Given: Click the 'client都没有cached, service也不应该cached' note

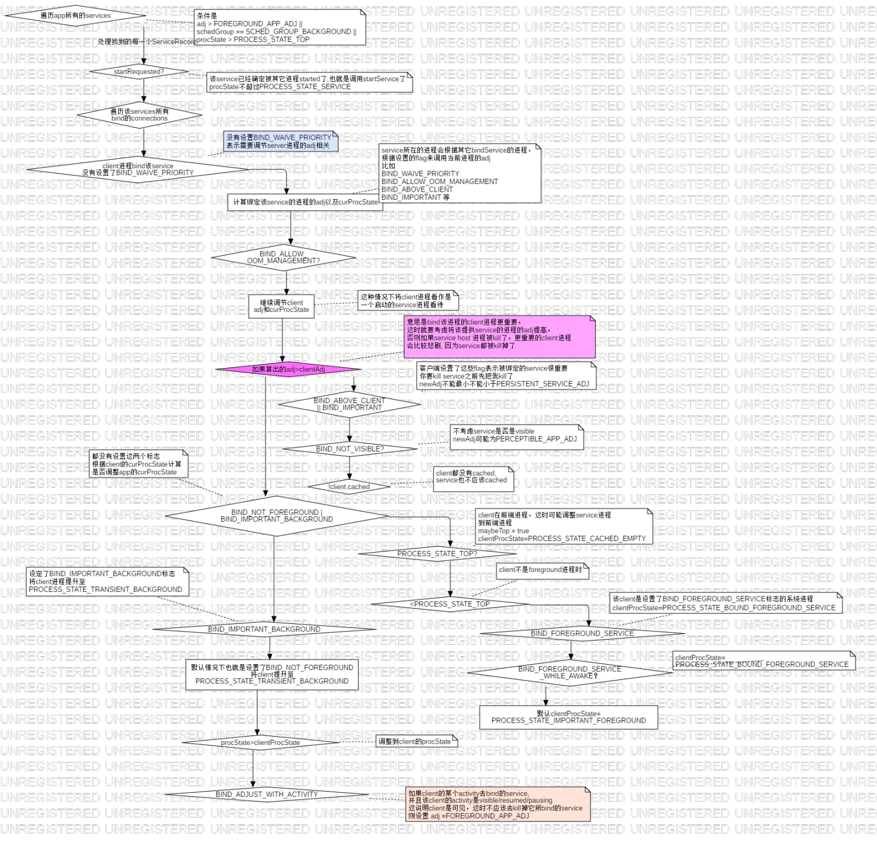Looking at the screenshot, I should coord(474,478).
